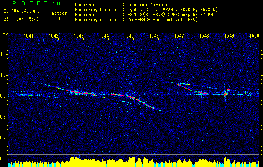This screenshot has width=263, height=167.
Task: Click the 1542 time marker
Action: tap(54, 35)
